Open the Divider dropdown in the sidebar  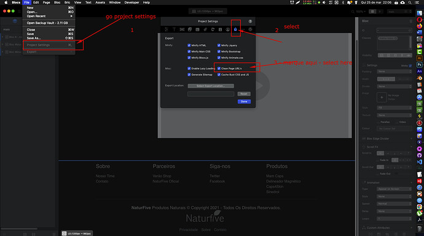tap(395, 86)
